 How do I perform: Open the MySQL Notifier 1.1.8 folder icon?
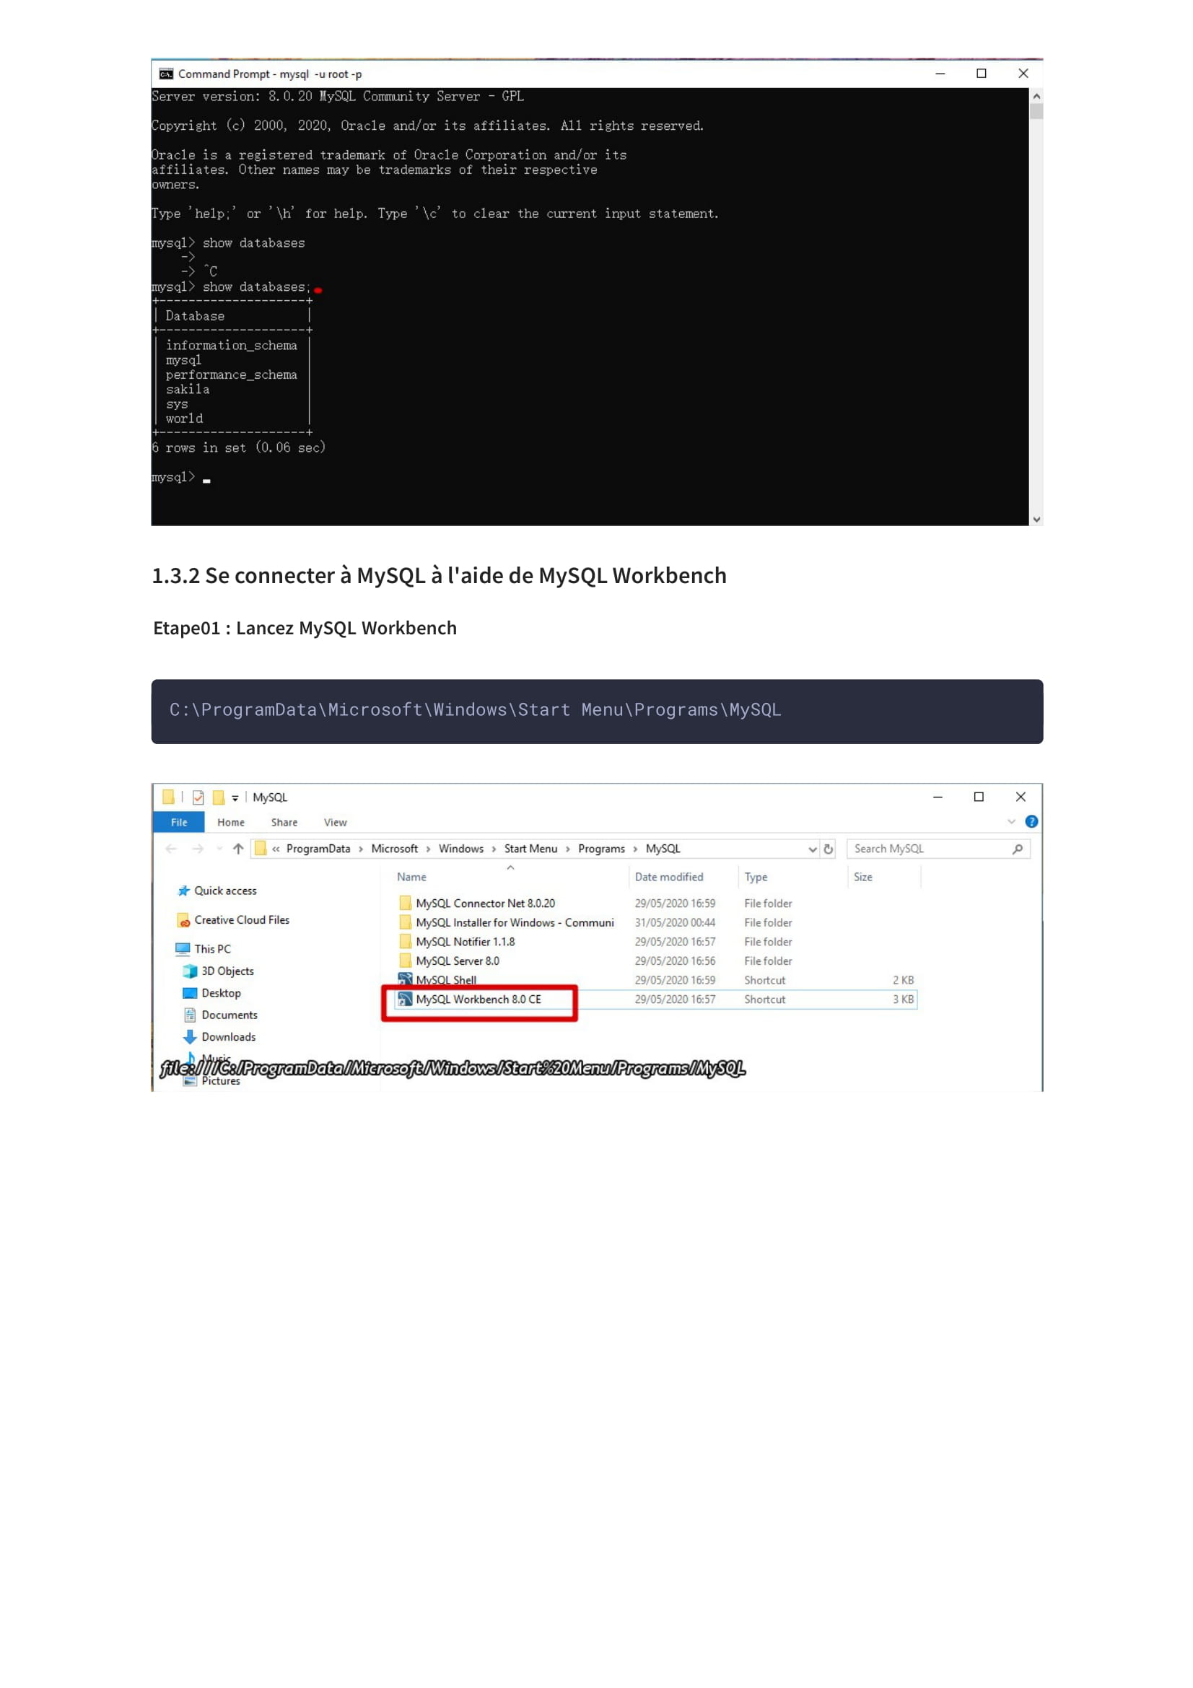pos(405,941)
